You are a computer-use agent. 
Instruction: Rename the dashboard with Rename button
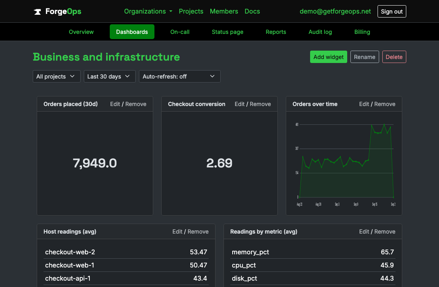click(x=364, y=57)
